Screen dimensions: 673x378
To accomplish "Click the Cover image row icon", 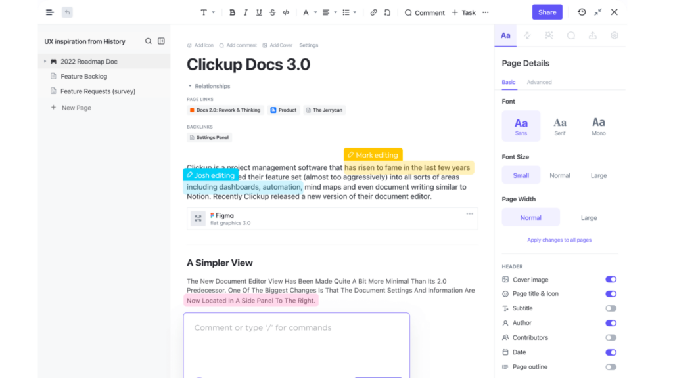I will 505,280.
